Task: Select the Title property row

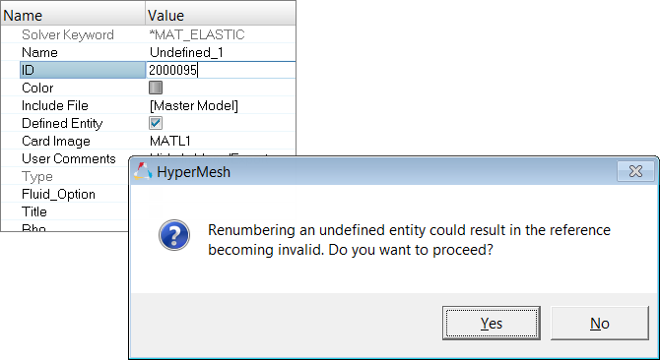Action: tap(65, 211)
